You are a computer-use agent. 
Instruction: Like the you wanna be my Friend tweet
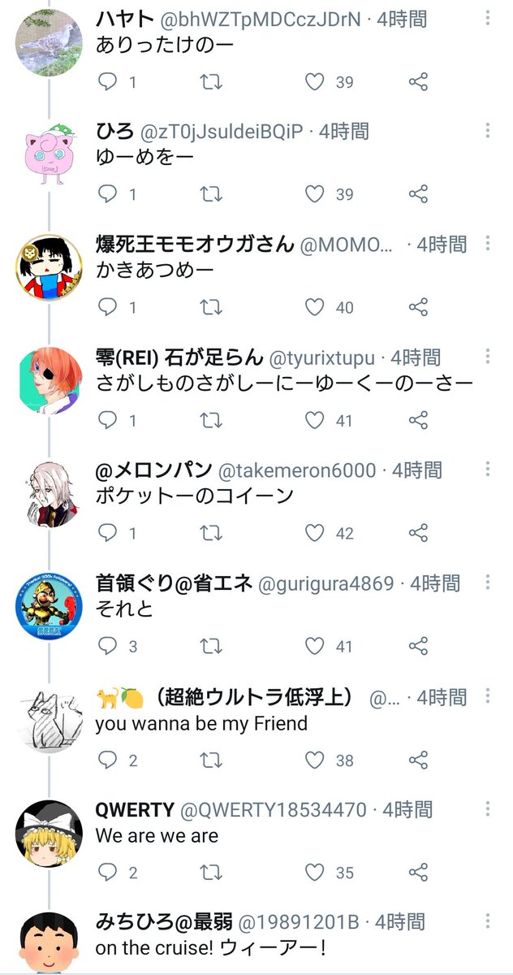click(x=314, y=759)
